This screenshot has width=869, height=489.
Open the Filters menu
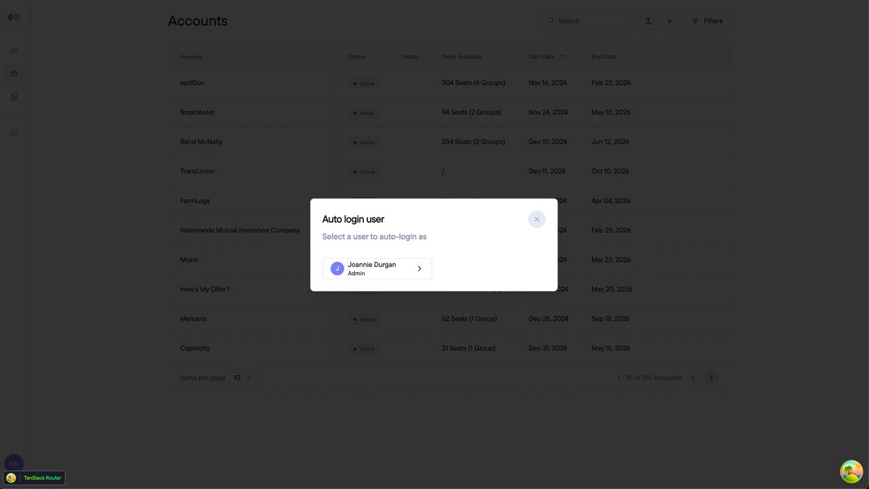pos(706,20)
